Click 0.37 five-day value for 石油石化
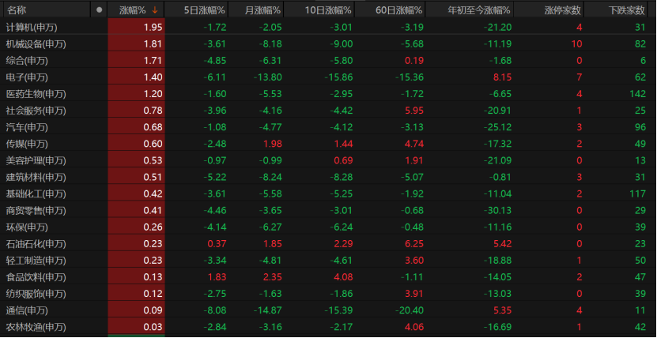Screen dimensions: 657x338 pyautogui.click(x=217, y=244)
